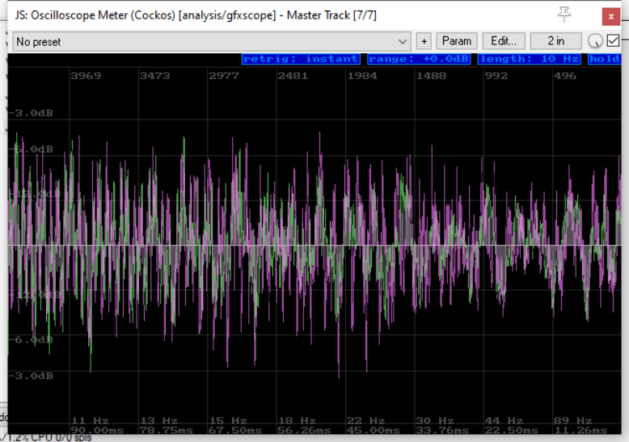The image size is (629, 442).
Task: Click the upper -3.0dB level label
Action: [32, 113]
